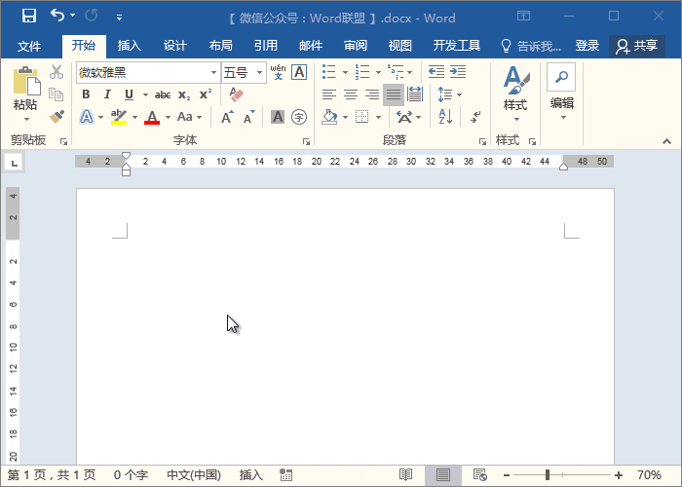Decrease paragraph indent

pyautogui.click(x=436, y=71)
